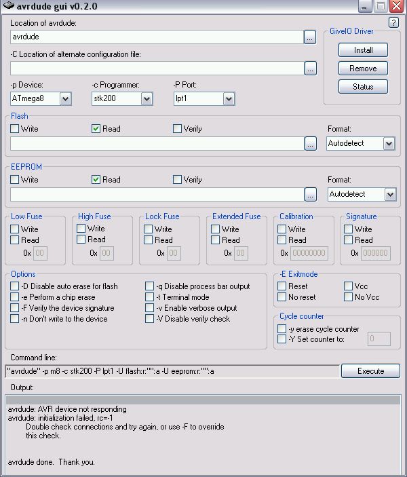This screenshot has height=477, width=407.
Task: Enable -q Disable process bar output
Action: (149, 286)
